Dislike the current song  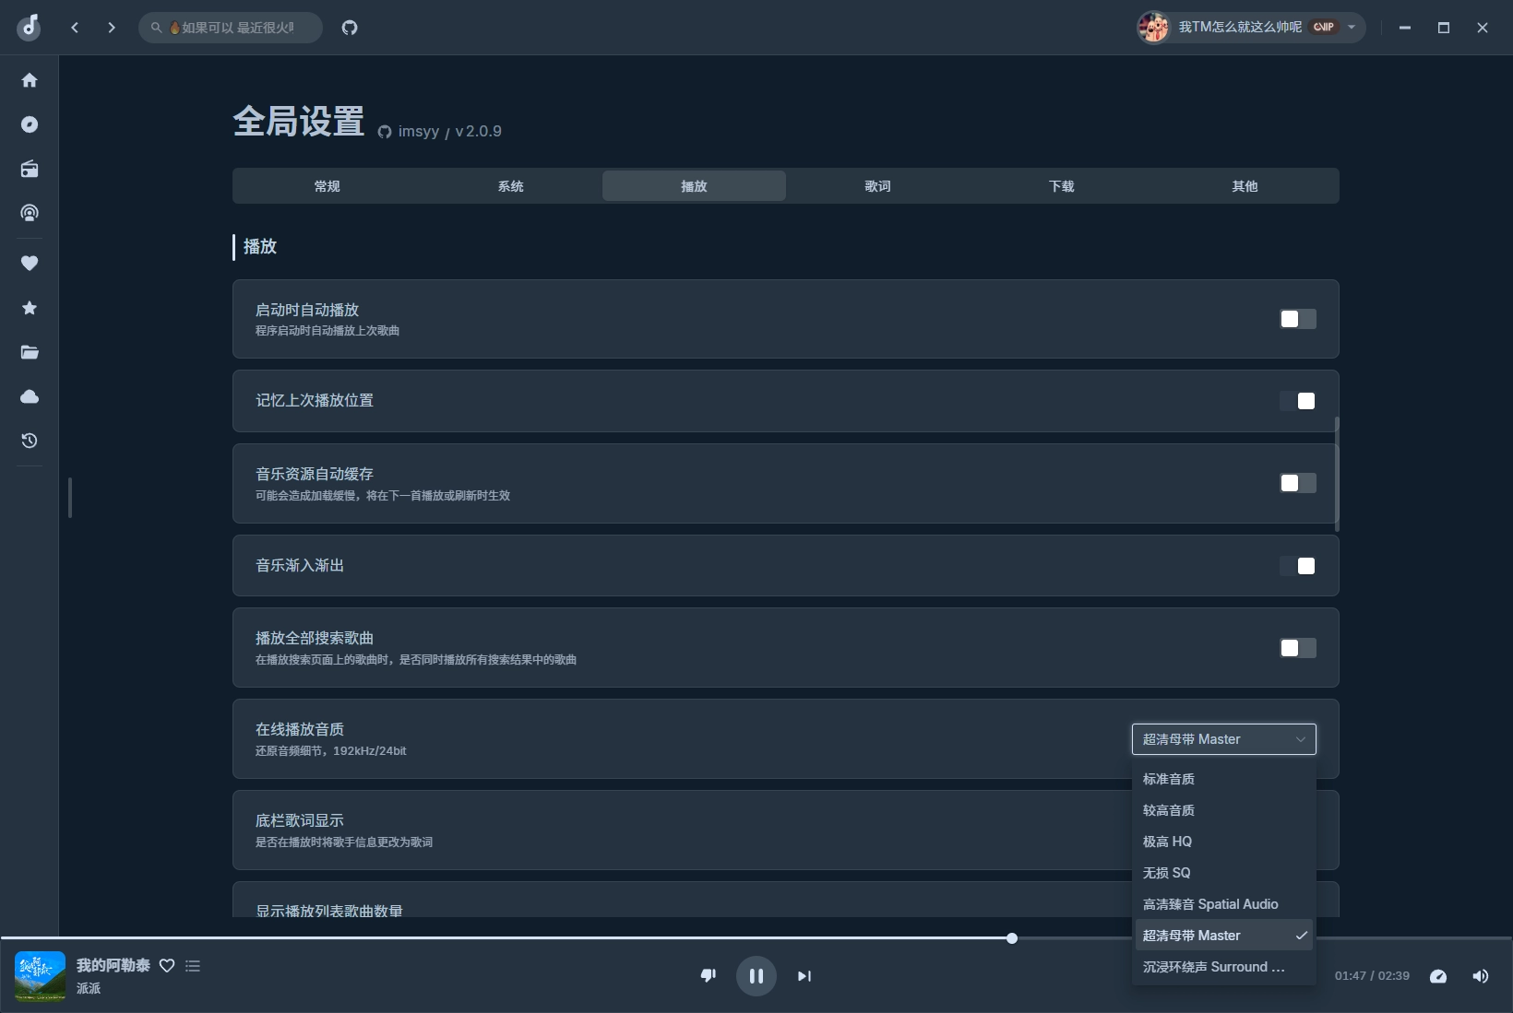[709, 975]
